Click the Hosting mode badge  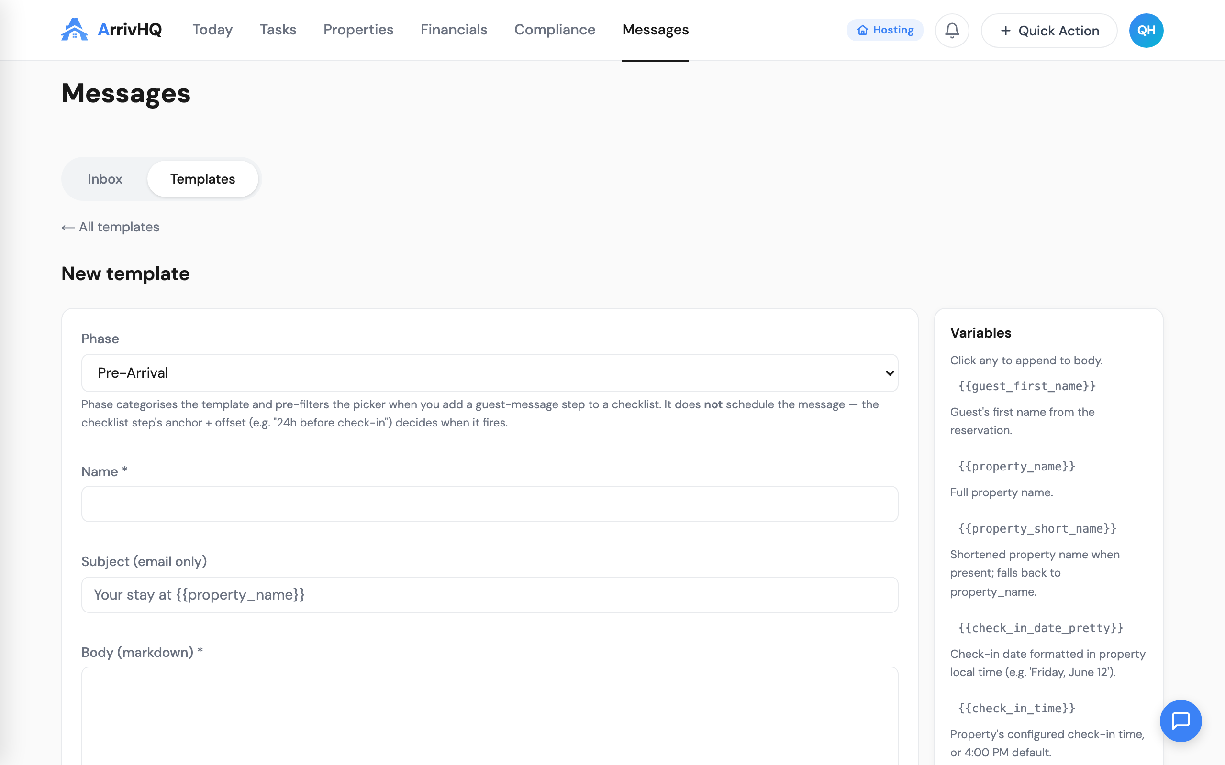[885, 30]
